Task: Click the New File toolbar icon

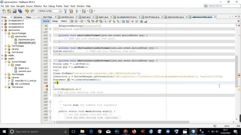Action: pyautogui.click(x=4, y=11)
